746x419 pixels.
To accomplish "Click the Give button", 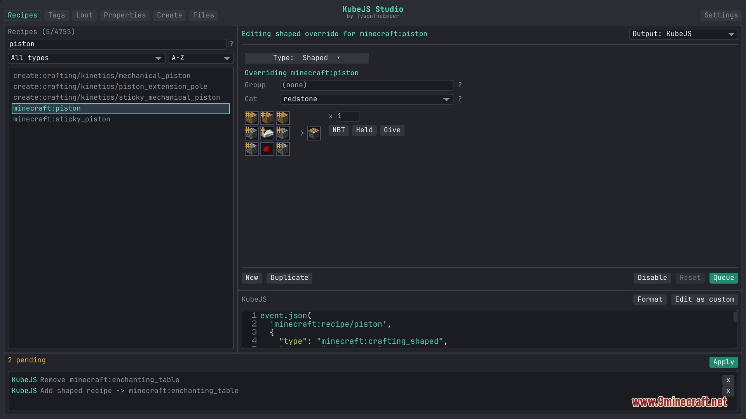I will [392, 130].
